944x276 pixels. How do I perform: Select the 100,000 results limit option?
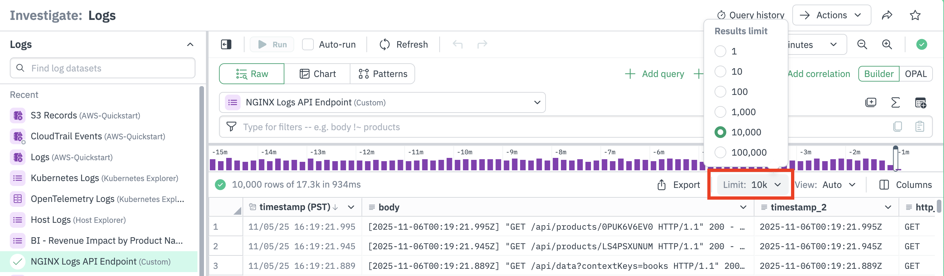click(720, 152)
